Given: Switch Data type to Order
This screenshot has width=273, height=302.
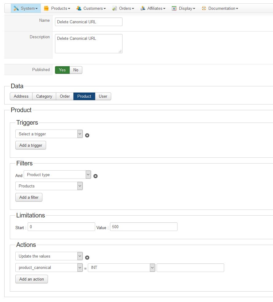Looking at the screenshot, I should 65,96.
